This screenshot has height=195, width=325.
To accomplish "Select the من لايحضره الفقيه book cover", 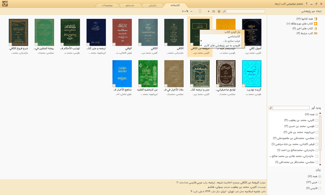I will (148, 74).
